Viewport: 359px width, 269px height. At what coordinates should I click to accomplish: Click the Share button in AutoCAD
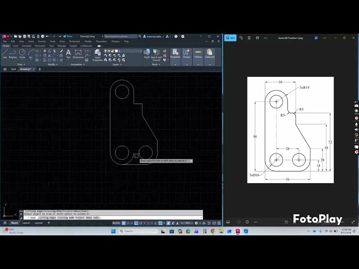click(x=68, y=36)
